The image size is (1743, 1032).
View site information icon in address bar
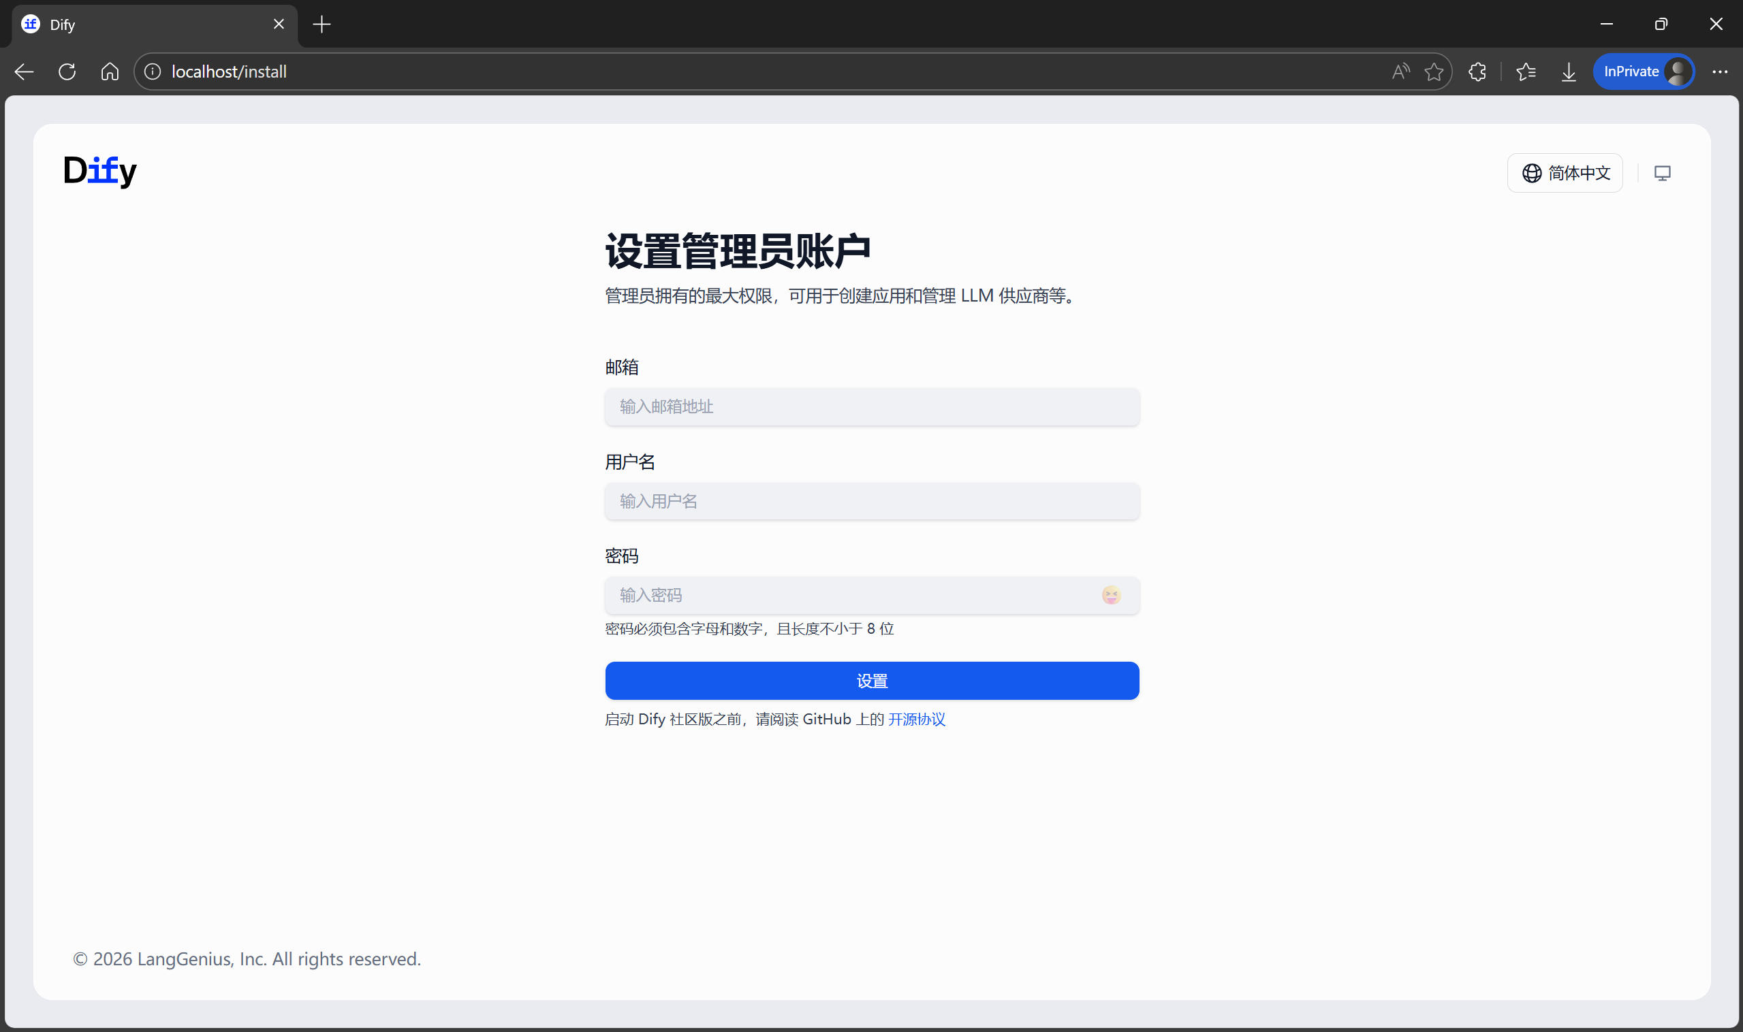(x=153, y=71)
